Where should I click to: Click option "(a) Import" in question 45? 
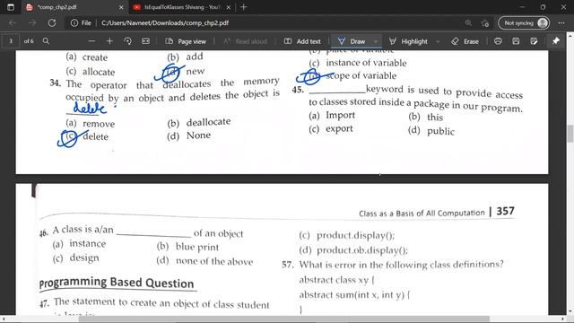pyautogui.click(x=332, y=116)
